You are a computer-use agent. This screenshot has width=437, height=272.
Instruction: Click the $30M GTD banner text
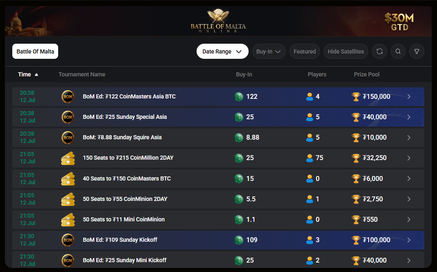[x=399, y=22]
